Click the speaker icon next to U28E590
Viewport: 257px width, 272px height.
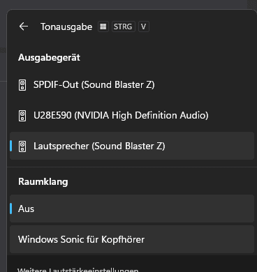22,116
